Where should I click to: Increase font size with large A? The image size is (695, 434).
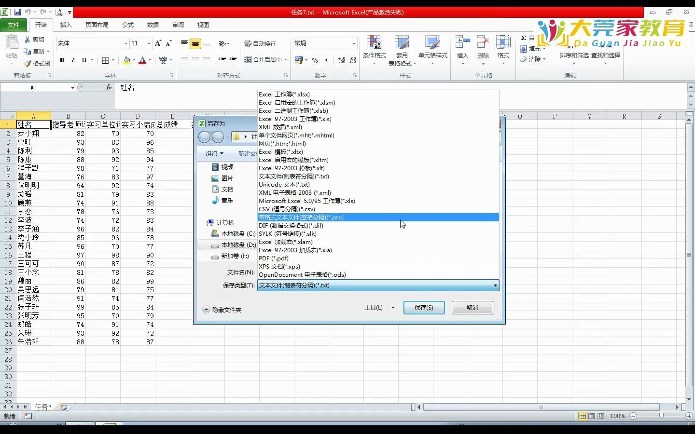[158, 43]
